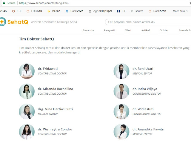Open dr. Miranda Rachellina's profile photo

coord(27,91)
